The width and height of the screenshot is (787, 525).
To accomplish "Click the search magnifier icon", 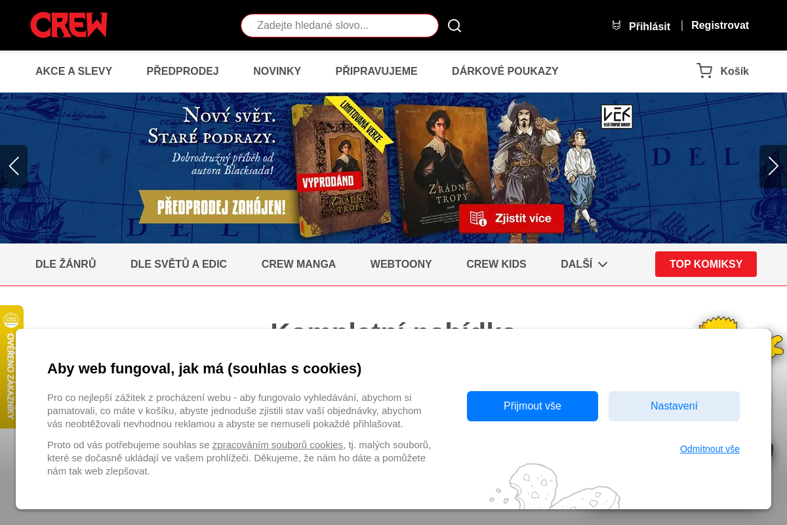I will 454,26.
